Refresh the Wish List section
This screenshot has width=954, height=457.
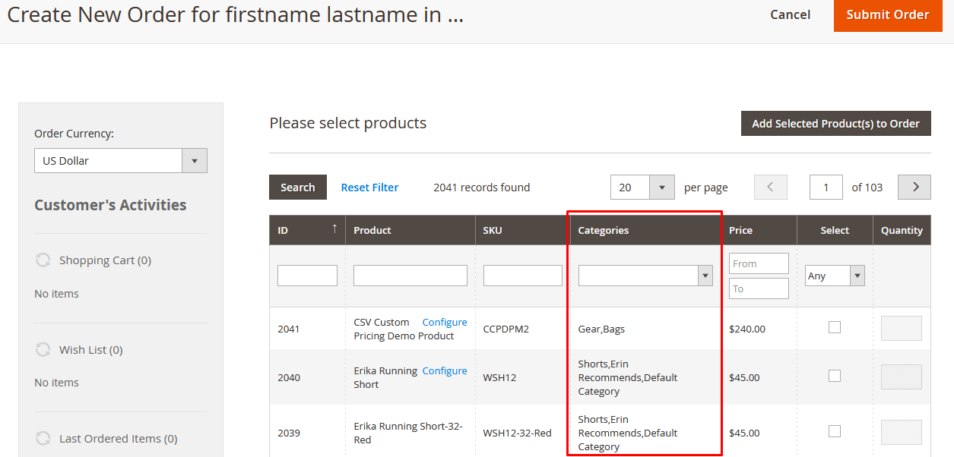[x=43, y=350]
